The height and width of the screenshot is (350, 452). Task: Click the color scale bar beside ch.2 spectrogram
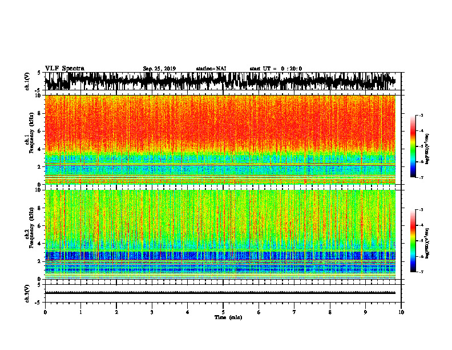pyautogui.click(x=413, y=241)
